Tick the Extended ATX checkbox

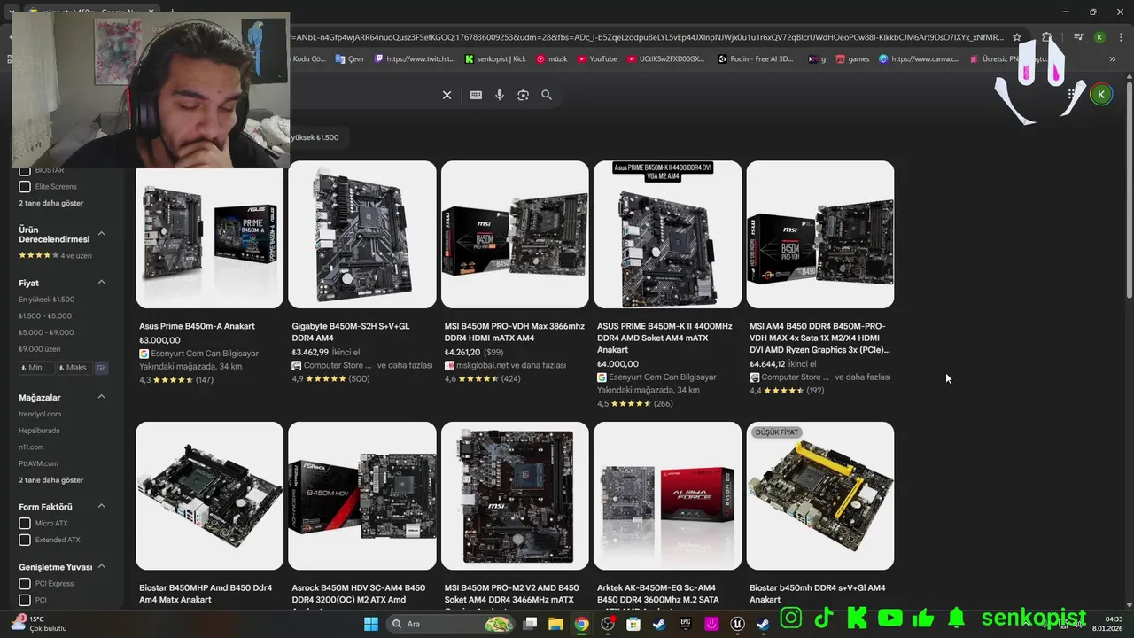(x=25, y=540)
